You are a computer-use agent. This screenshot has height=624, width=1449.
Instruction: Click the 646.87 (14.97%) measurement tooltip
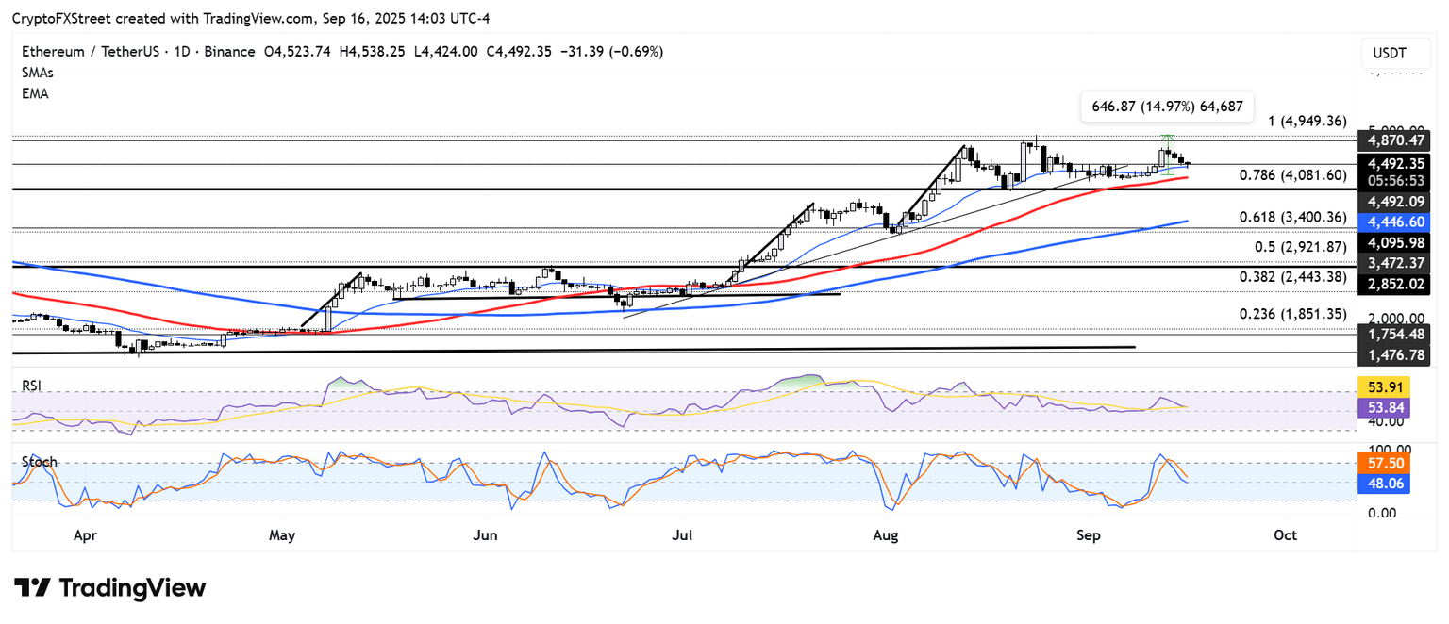pyautogui.click(x=1166, y=107)
